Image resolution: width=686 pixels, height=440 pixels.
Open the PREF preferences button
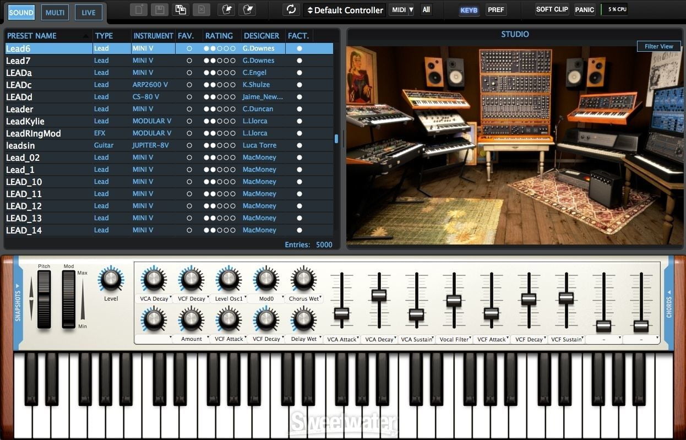[x=496, y=10]
